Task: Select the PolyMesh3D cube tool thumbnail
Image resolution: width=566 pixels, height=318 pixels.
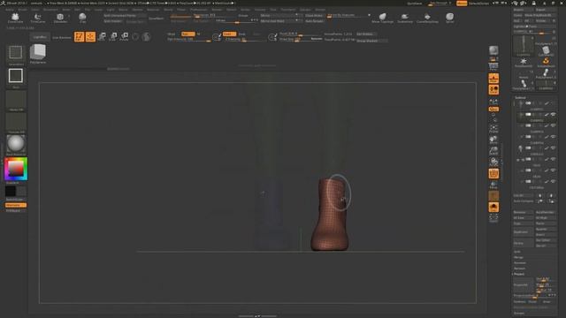Action: [x=38, y=53]
